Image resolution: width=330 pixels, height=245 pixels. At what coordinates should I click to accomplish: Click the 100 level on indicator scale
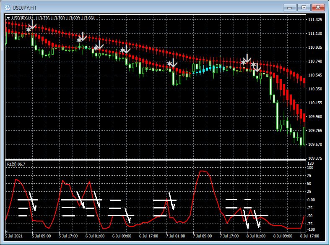coord(310,168)
